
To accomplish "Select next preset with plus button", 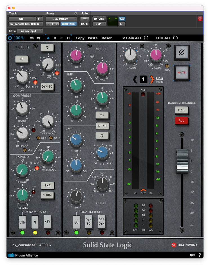I will point(53,24).
